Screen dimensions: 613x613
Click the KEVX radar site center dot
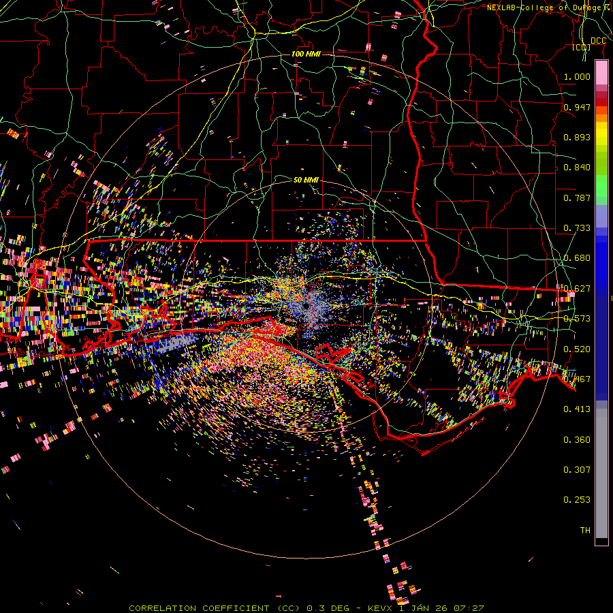(x=306, y=306)
